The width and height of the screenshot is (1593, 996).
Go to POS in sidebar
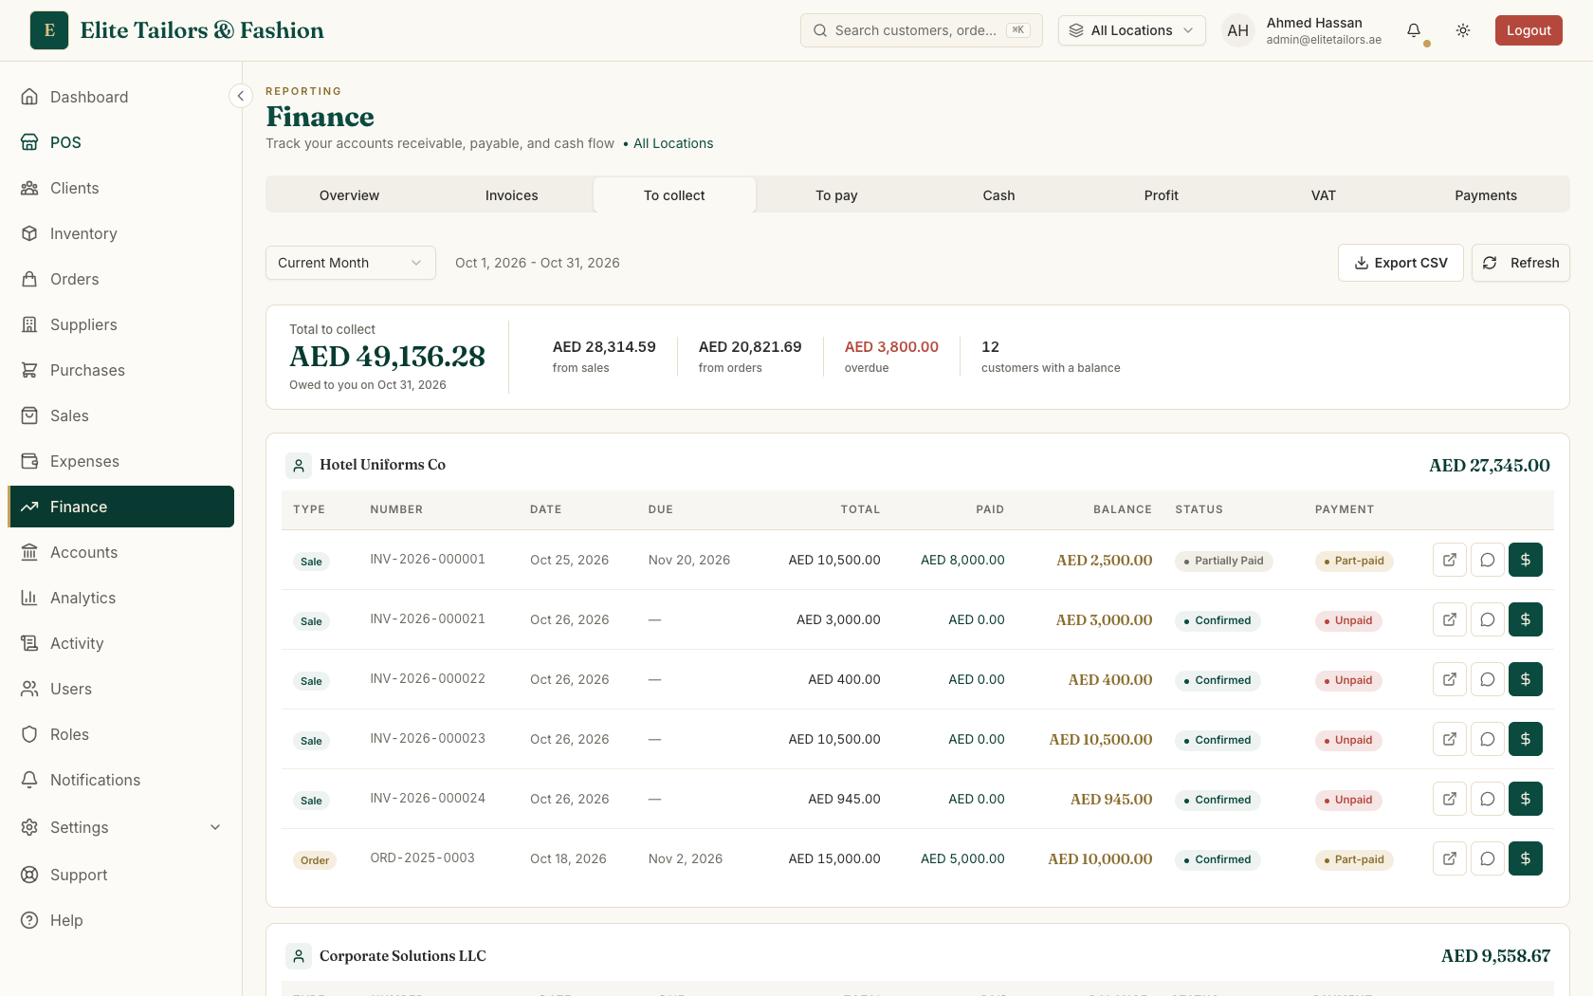pyautogui.click(x=121, y=142)
